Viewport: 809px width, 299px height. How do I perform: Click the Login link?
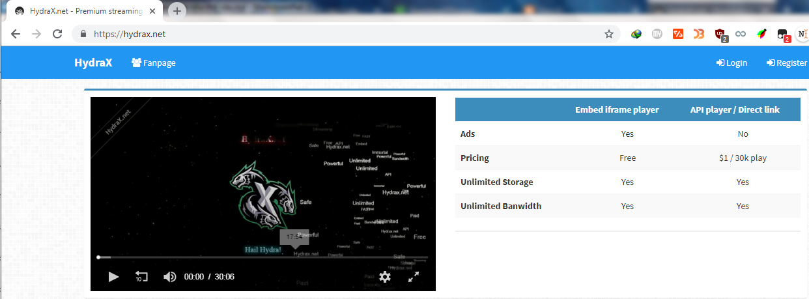coord(731,63)
